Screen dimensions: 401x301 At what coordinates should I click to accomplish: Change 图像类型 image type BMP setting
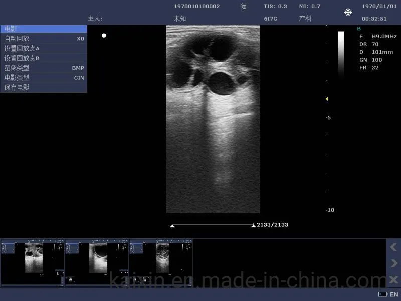[44, 68]
